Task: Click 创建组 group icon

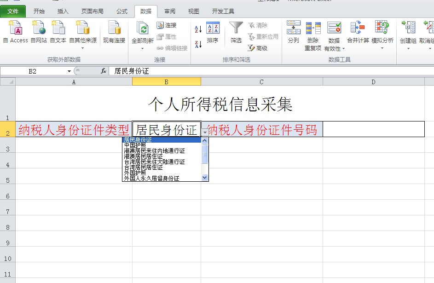Action: click(408, 28)
